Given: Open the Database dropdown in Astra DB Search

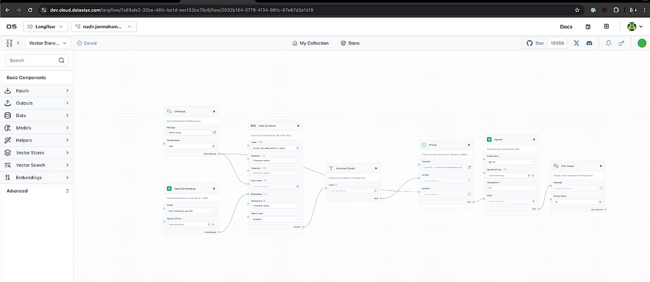Looking at the screenshot, I should tap(275, 161).
